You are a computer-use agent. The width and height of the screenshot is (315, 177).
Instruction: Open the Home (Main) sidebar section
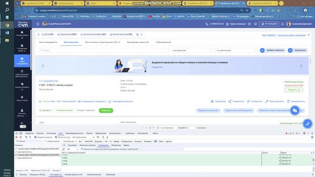pyautogui.click(x=22, y=35)
